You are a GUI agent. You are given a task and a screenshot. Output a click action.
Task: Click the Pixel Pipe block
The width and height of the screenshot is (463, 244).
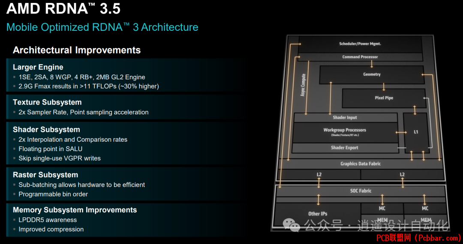point(384,98)
